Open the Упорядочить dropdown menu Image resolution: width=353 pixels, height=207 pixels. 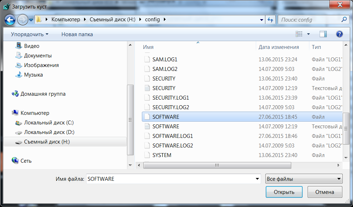(x=29, y=34)
